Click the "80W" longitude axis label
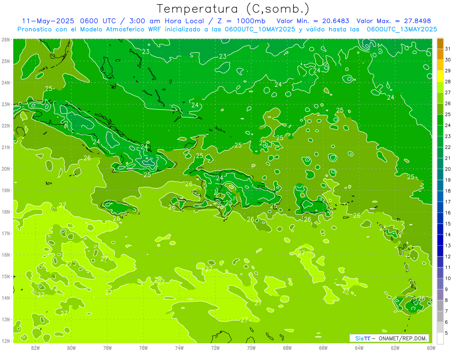Viewport: 458px width, 353px height. (71, 348)
